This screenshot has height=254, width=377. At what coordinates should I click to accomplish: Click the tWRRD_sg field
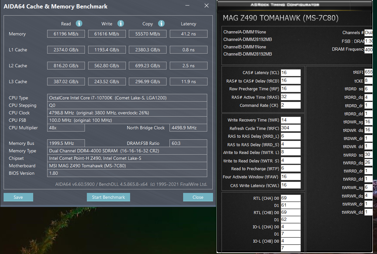click(369, 155)
